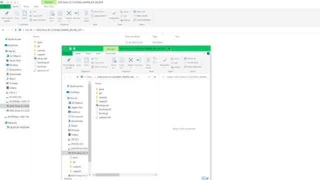Image resolution: width=320 pixels, height=180 pixels.
Task: Open File tab in back window
Action: (5, 6)
